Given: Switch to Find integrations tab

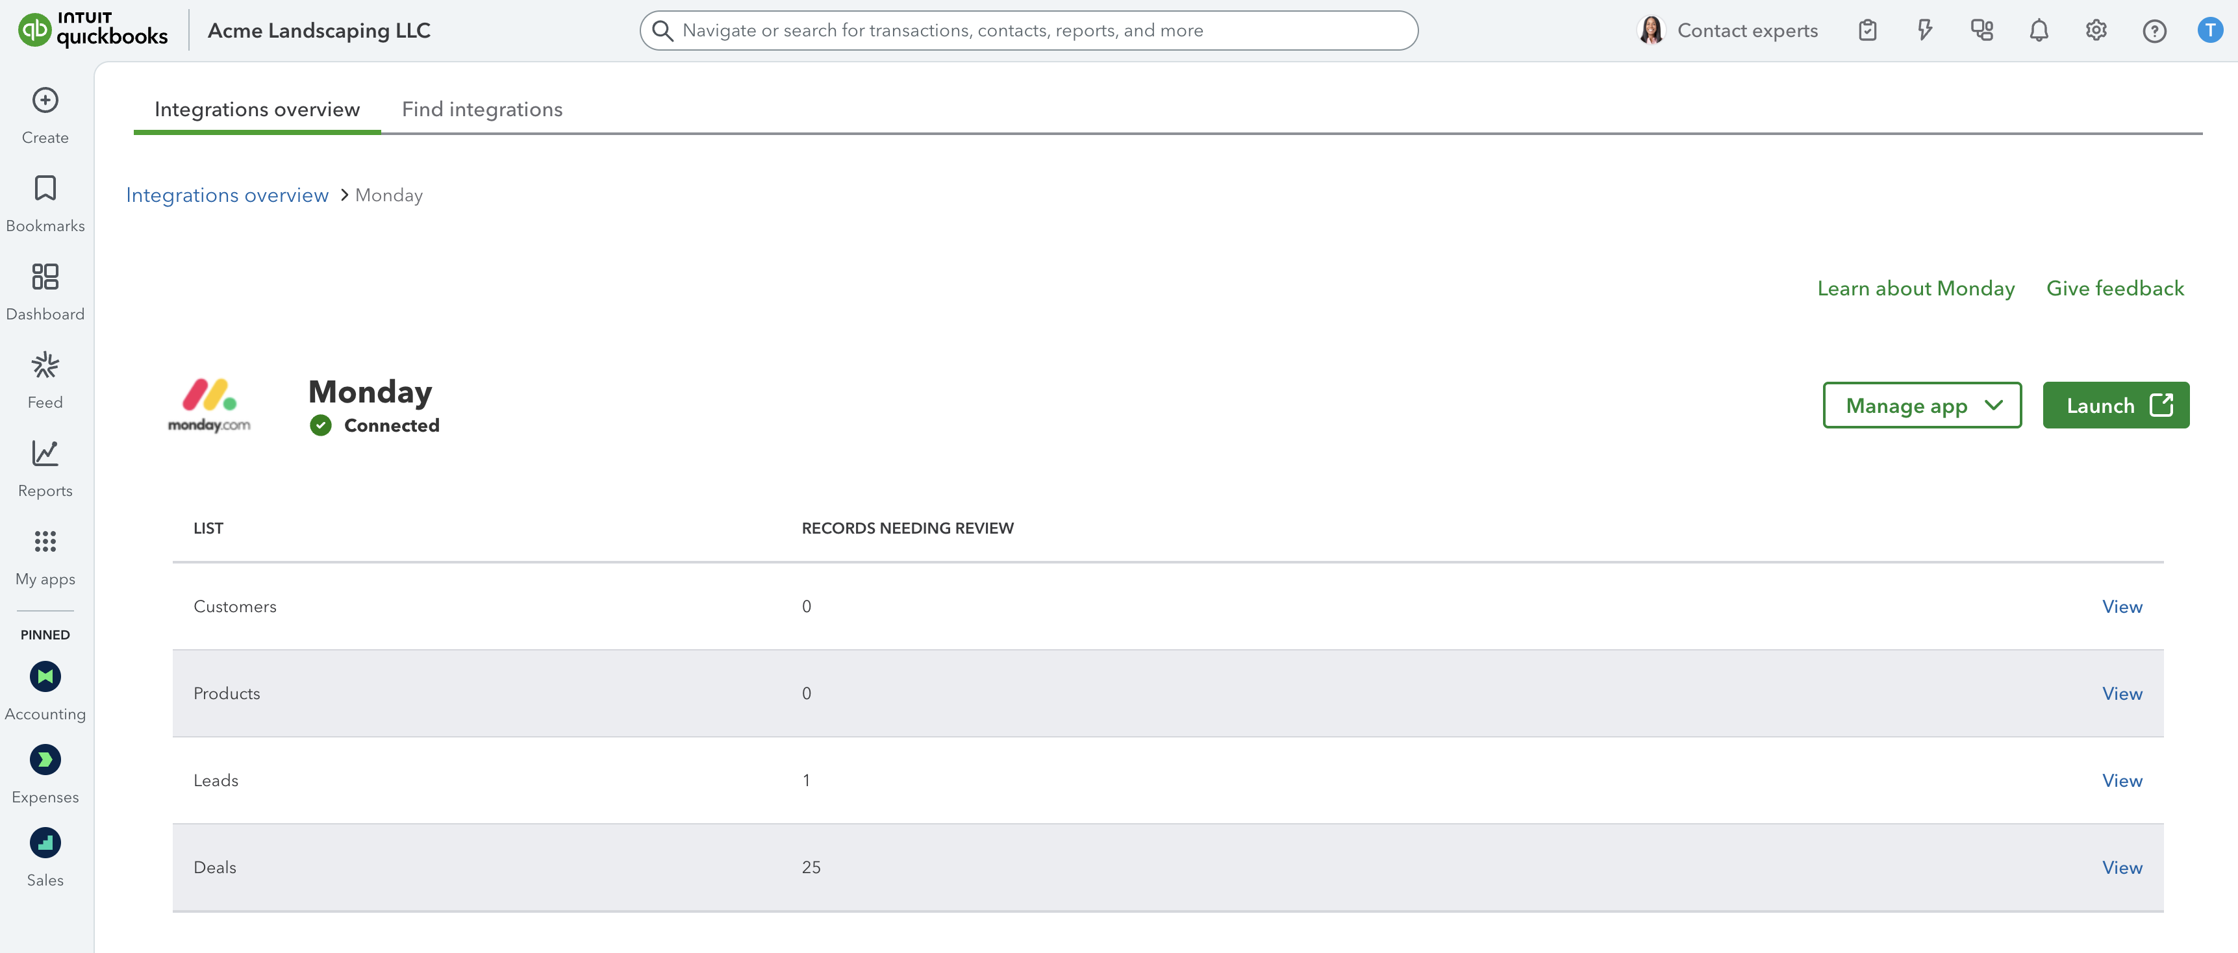Looking at the screenshot, I should point(482,110).
